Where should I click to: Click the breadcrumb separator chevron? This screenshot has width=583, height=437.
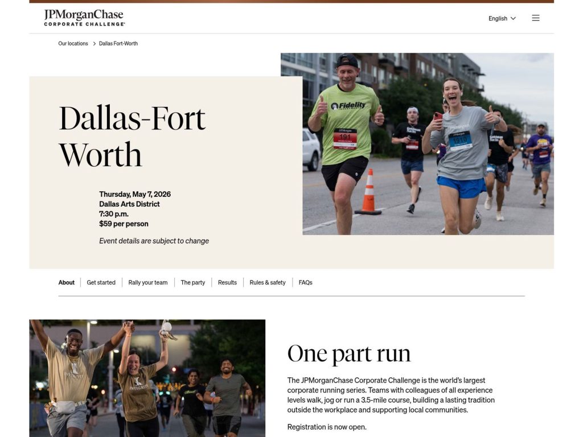(x=93, y=43)
